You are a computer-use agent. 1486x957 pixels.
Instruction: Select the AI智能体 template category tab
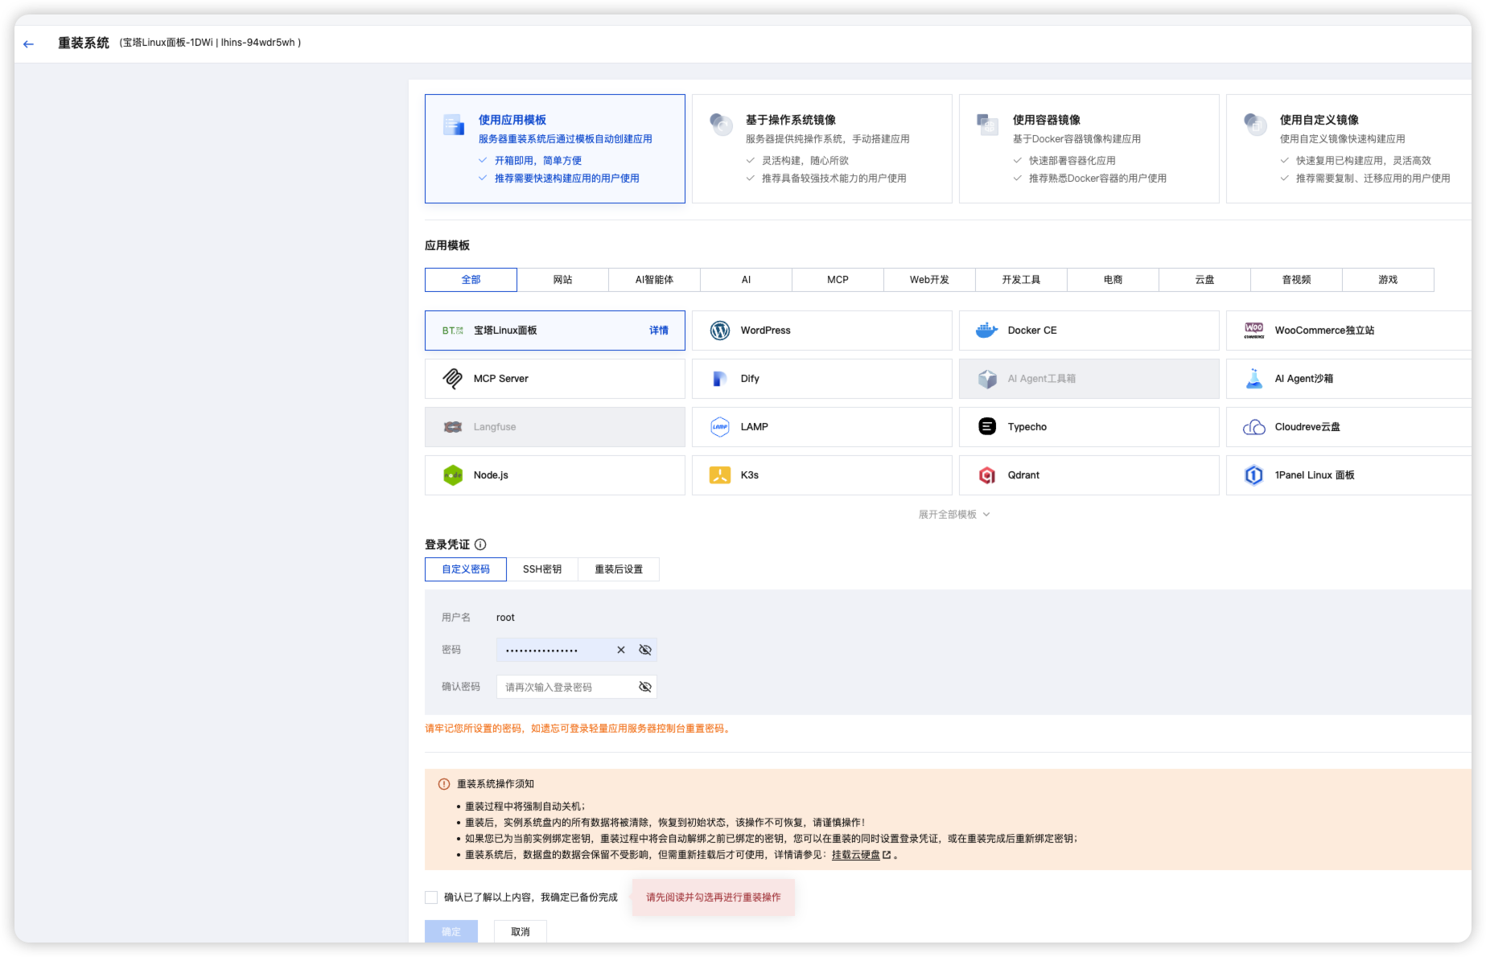pyautogui.click(x=655, y=280)
